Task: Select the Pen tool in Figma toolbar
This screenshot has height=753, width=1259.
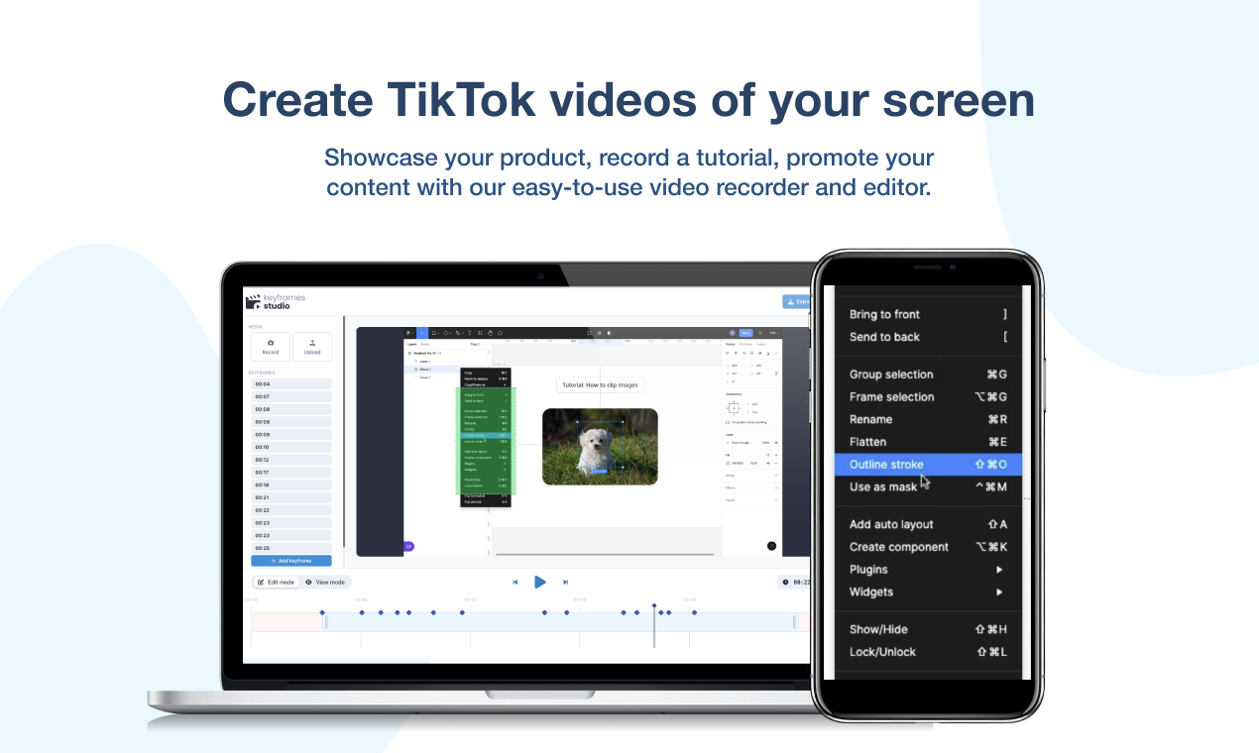Action: 458,333
